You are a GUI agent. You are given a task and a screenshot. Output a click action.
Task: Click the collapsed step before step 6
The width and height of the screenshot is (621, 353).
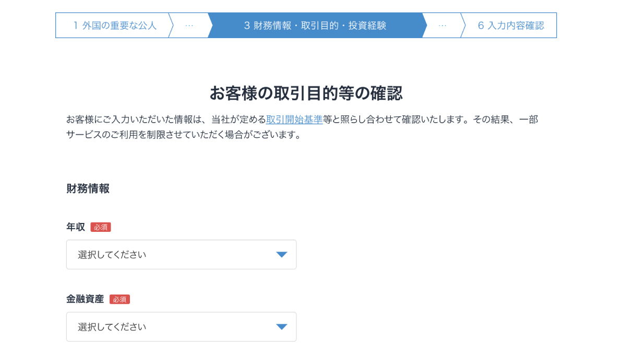click(442, 26)
